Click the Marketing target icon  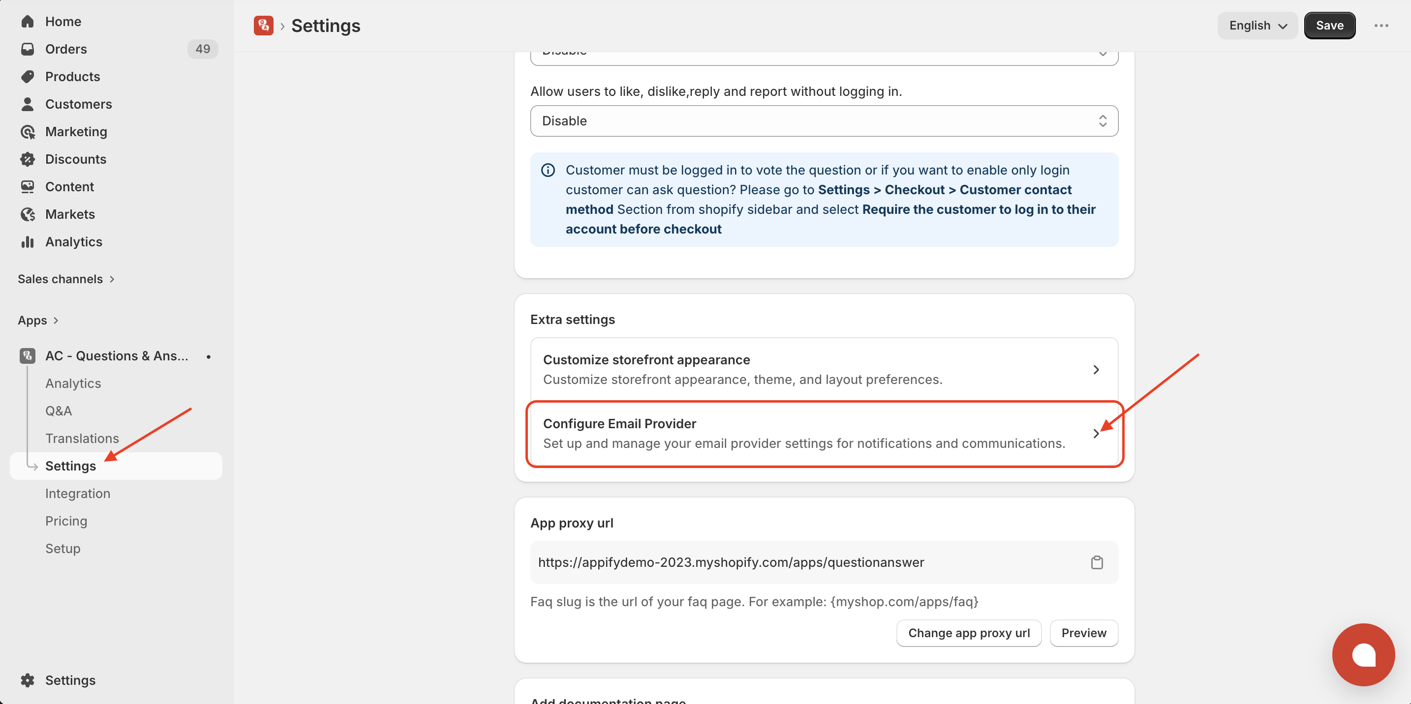click(x=28, y=132)
